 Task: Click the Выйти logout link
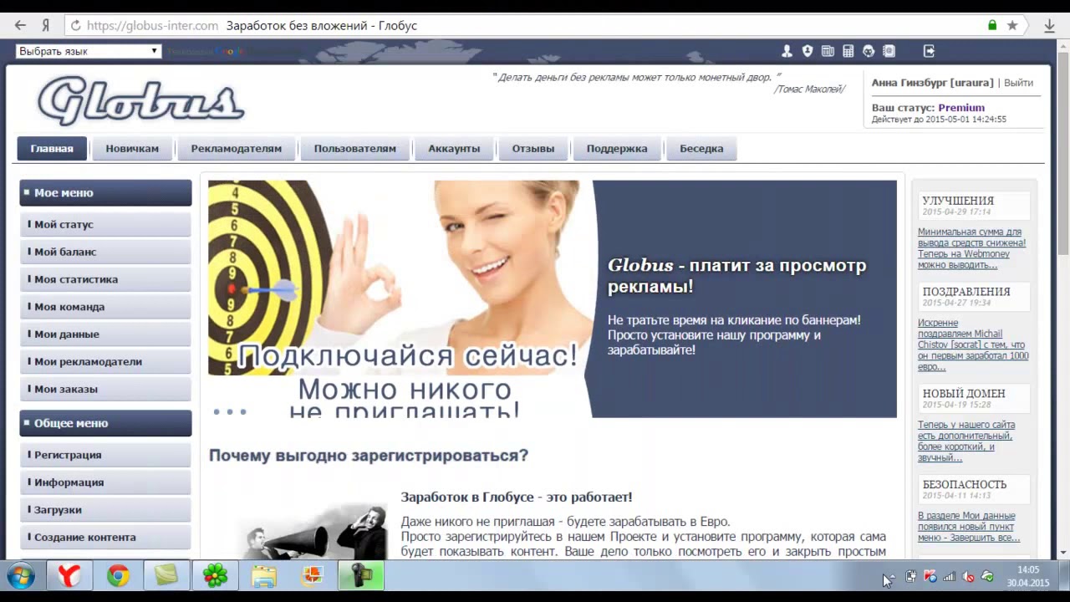click(1018, 83)
